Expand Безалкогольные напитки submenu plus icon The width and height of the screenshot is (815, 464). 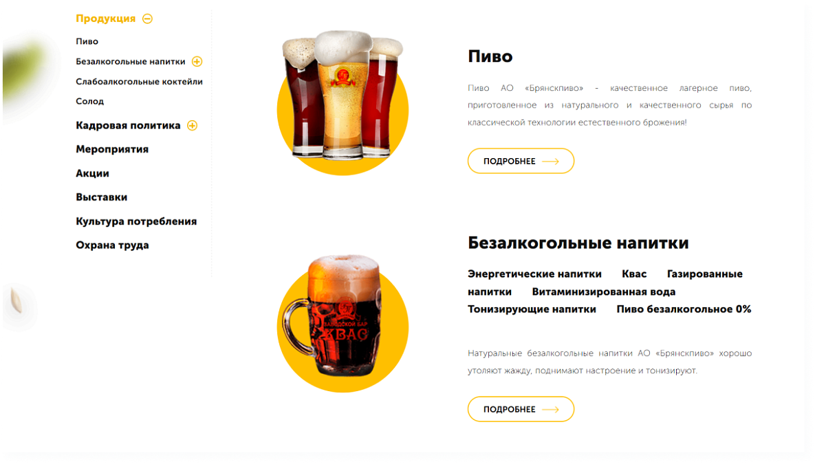[197, 61]
